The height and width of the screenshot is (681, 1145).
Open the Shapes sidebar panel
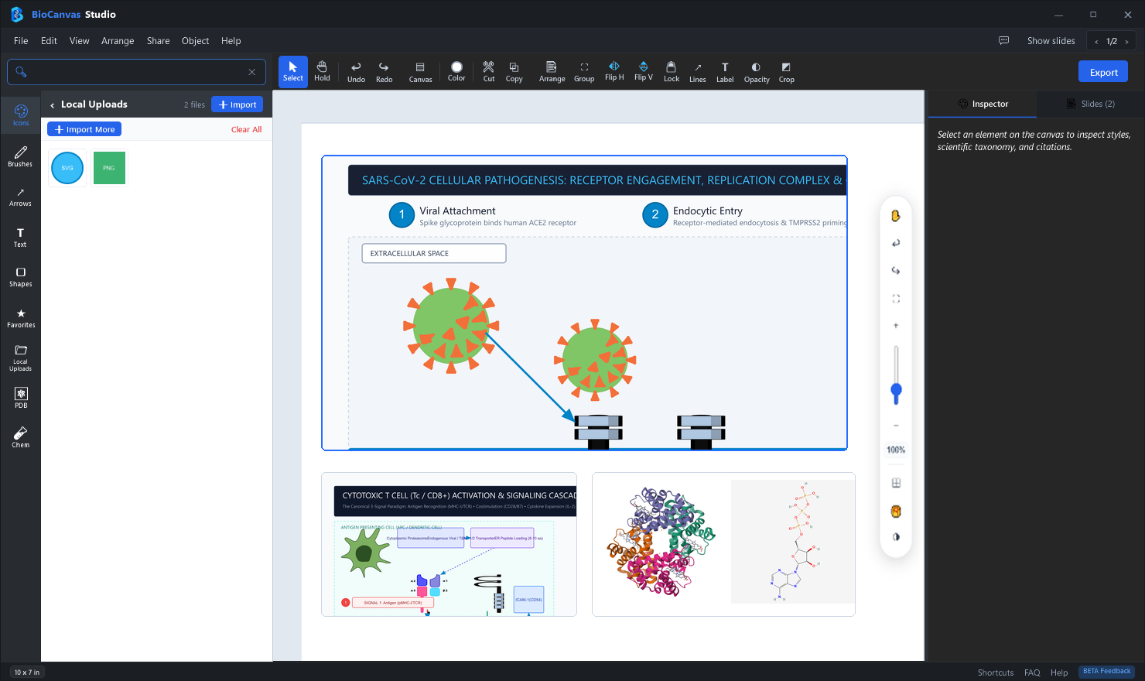pyautogui.click(x=21, y=277)
